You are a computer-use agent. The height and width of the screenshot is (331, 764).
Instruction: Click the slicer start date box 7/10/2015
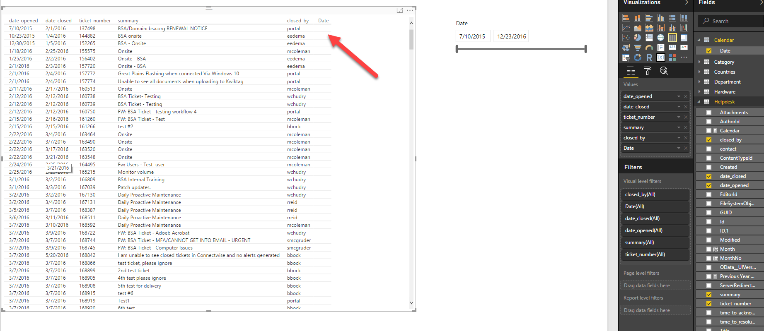[x=473, y=36]
